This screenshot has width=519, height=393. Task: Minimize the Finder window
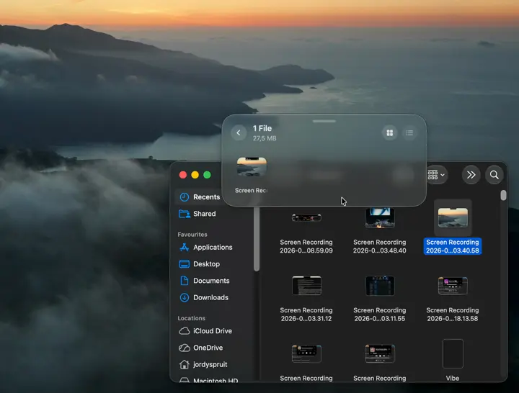(x=195, y=175)
